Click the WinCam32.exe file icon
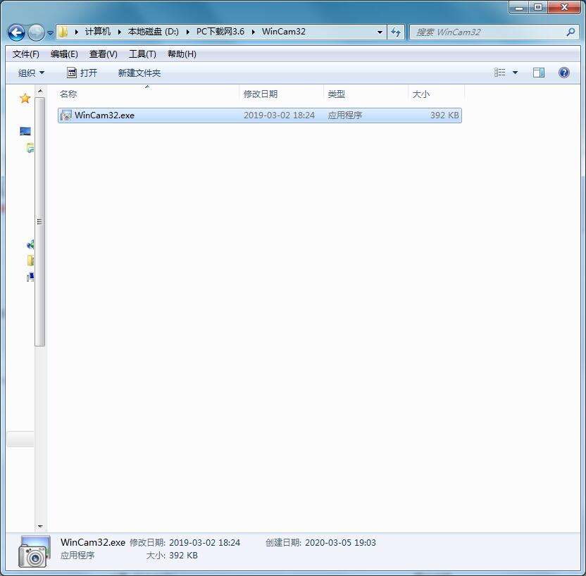Viewport: 586px width, 576px height. pos(66,115)
